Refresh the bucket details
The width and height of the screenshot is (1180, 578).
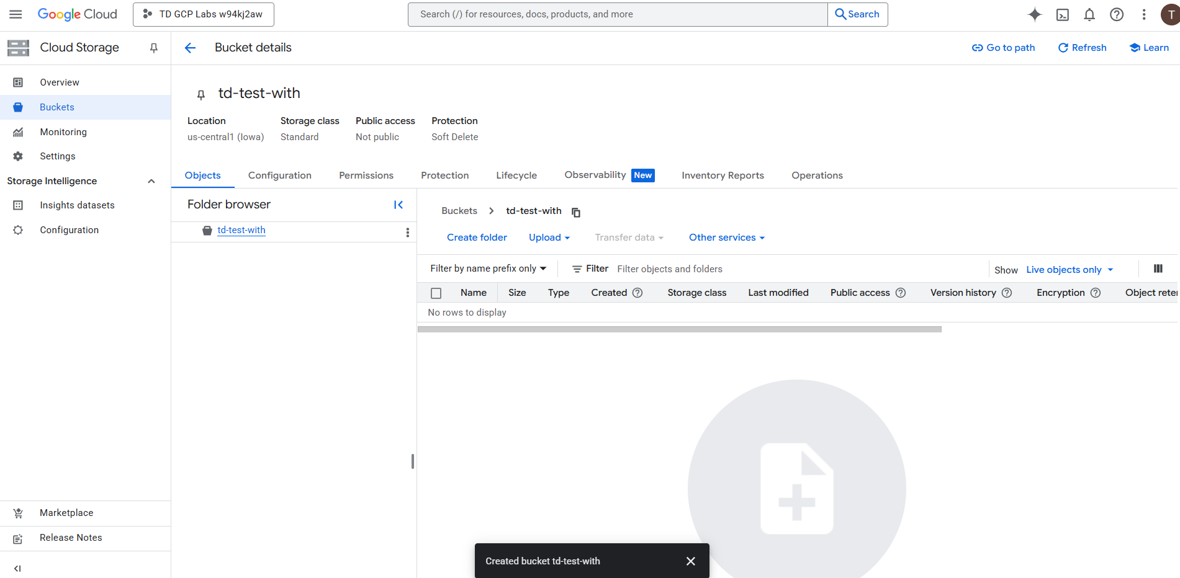point(1082,47)
